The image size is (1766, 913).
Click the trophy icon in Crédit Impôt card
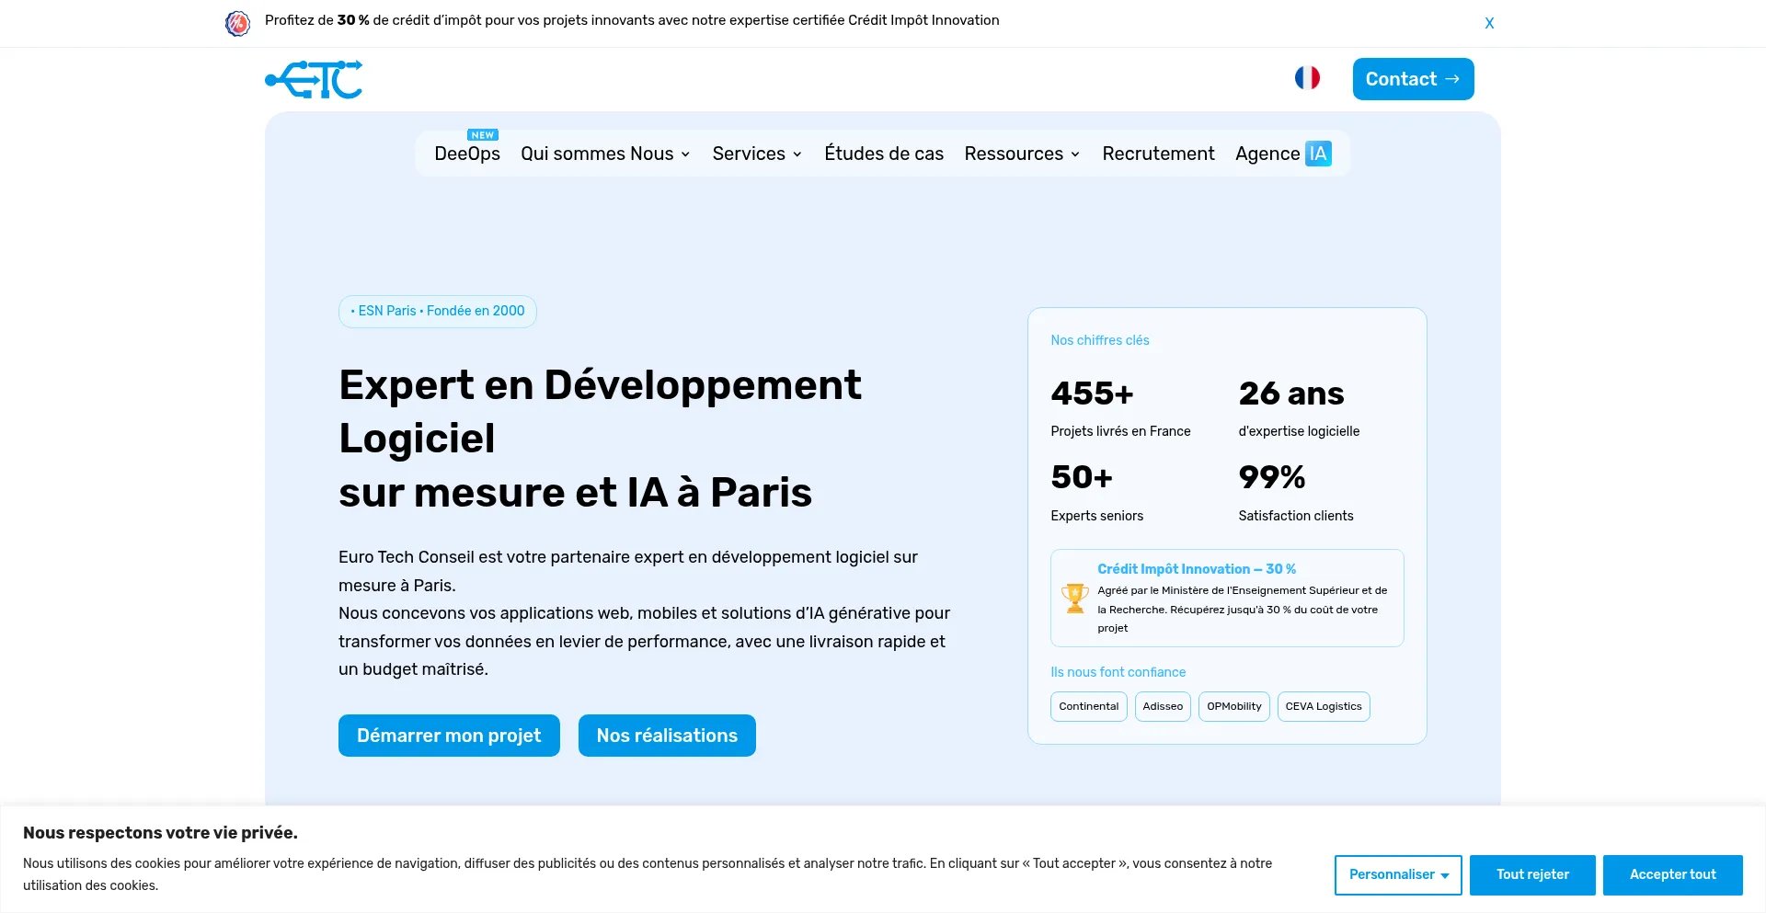pos(1074,598)
